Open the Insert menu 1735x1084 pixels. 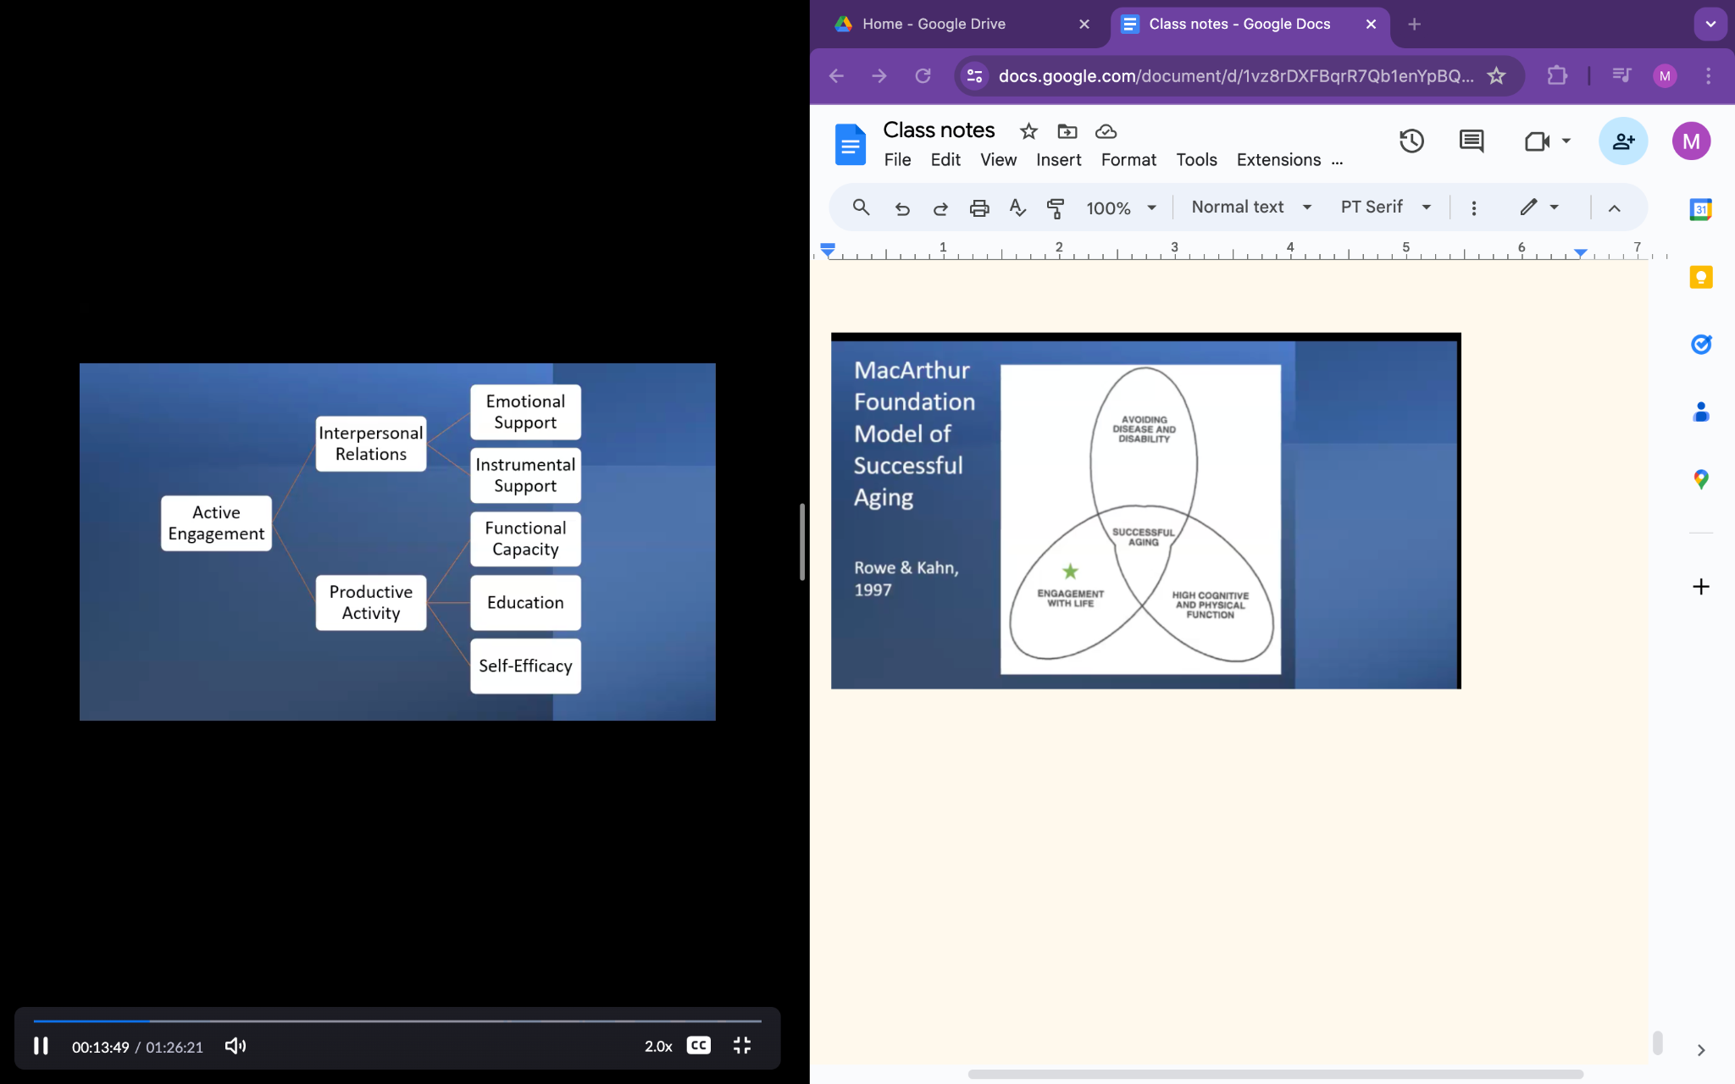coord(1058,160)
